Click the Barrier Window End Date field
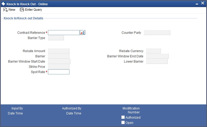Screen dimensions: 207x127 157,56
